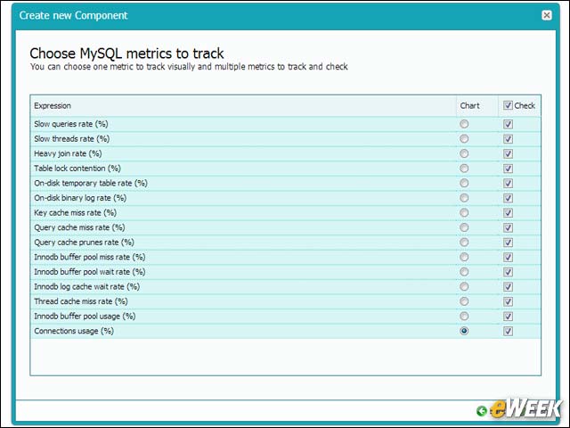Uncheck the Slow queries rate check box

[508, 124]
